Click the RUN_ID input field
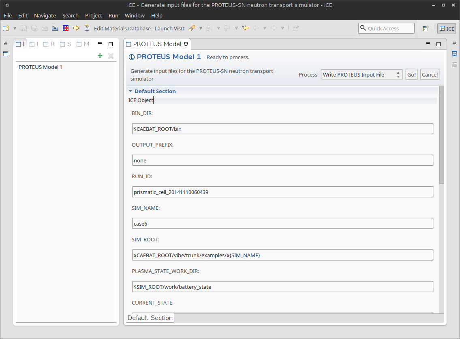The width and height of the screenshot is (460, 339). click(x=282, y=192)
